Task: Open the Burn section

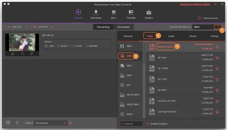Action: click(113, 14)
